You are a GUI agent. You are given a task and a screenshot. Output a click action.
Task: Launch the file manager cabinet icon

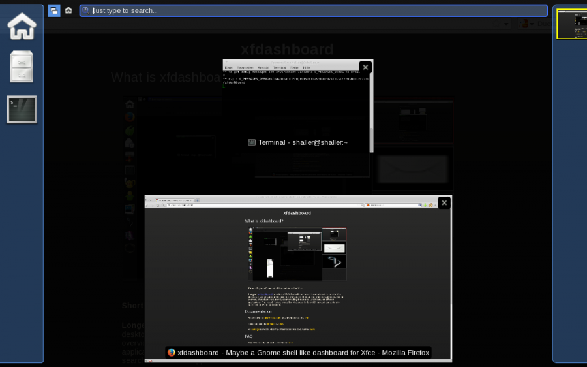(22, 67)
